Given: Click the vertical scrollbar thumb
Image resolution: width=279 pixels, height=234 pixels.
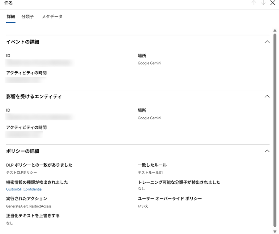Looking at the screenshot, I should coord(275,128).
